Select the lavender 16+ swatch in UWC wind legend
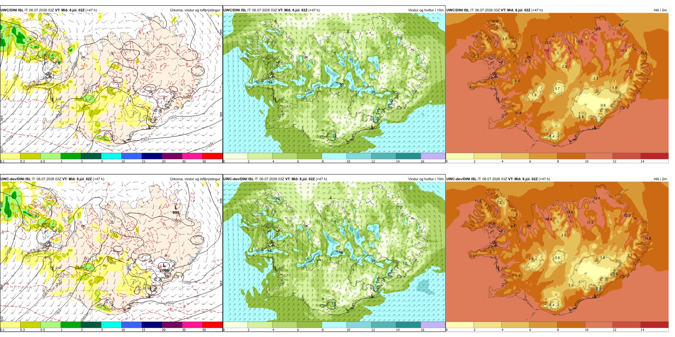 pyautogui.click(x=433, y=156)
